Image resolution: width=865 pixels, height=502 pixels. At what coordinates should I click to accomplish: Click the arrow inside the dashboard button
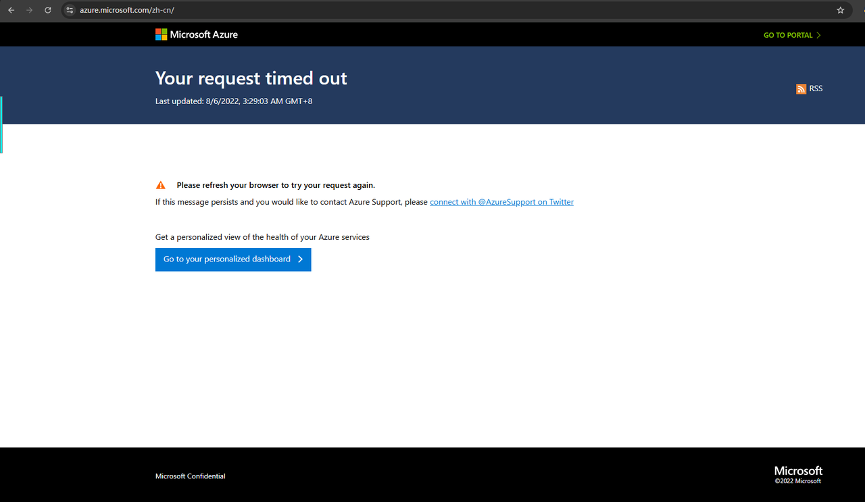click(x=301, y=259)
